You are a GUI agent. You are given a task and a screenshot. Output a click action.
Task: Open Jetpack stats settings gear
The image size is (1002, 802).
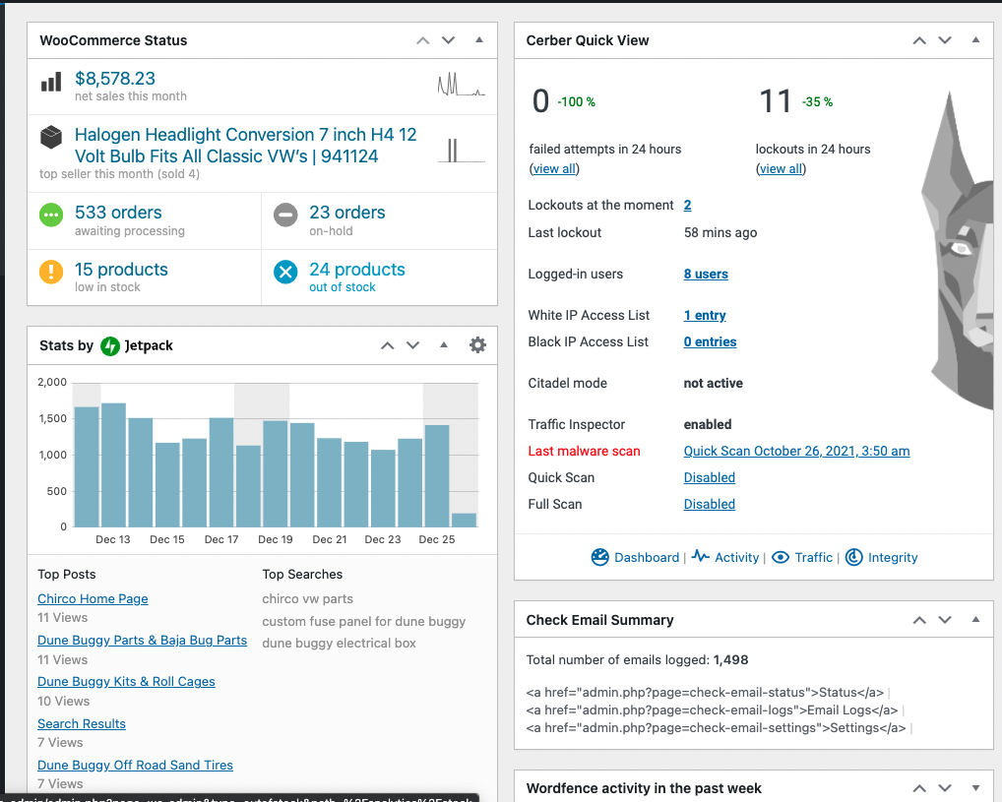click(x=477, y=345)
